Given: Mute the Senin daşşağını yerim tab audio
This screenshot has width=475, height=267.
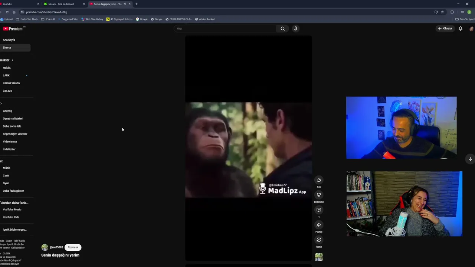Looking at the screenshot, I should pyautogui.click(x=125, y=4).
